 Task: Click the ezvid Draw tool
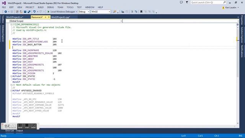point(33,126)
